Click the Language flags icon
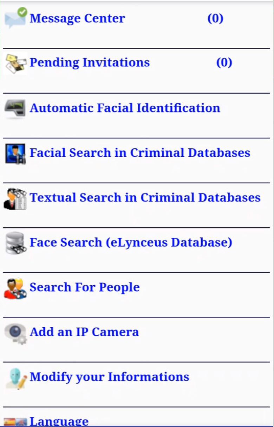Viewport: 274px width, 427px height. [x=15, y=421]
